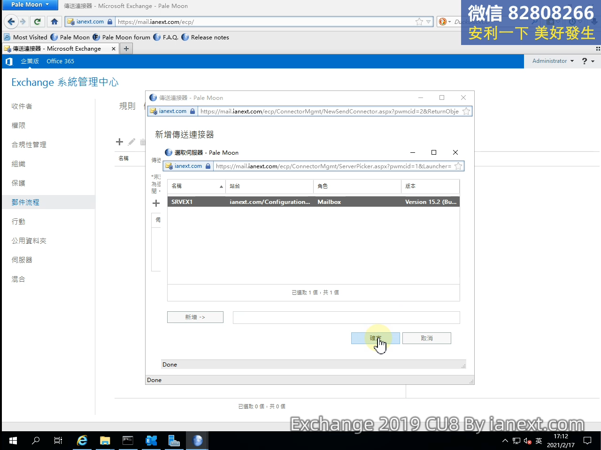Open the Pale Moon application menu button
The image size is (601, 450).
pos(30,5)
